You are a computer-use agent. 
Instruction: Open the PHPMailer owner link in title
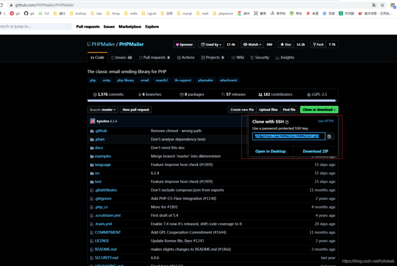click(103, 44)
